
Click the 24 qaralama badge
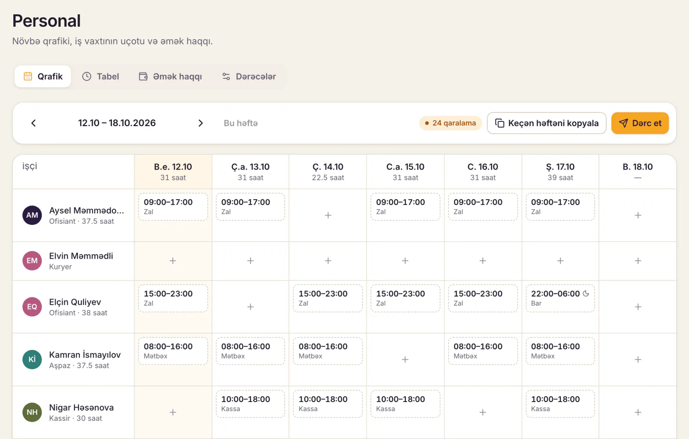(x=450, y=123)
